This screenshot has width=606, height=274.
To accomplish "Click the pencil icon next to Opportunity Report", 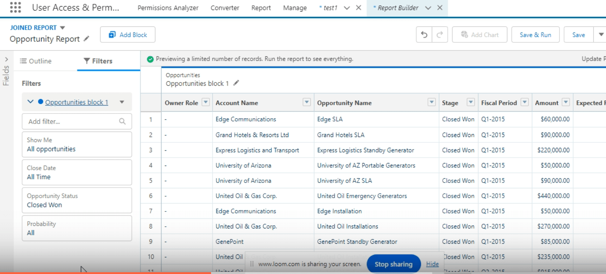I will (x=86, y=39).
